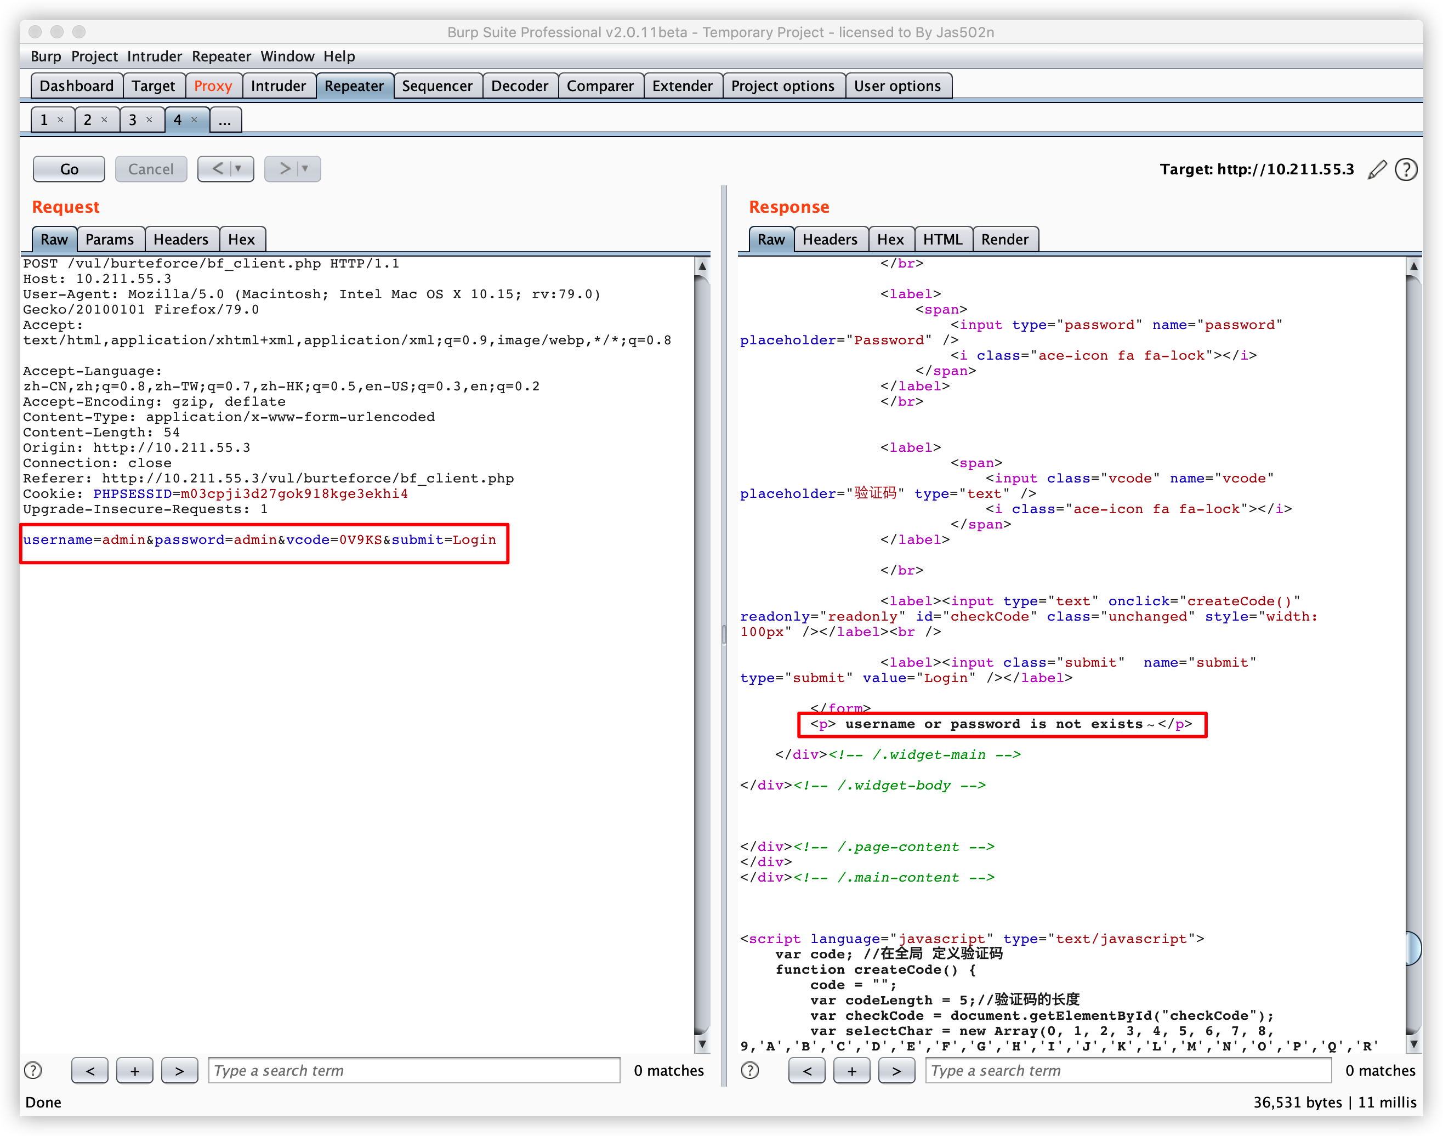The image size is (1443, 1136).
Task: Click the response search term field
Action: [1128, 1071]
